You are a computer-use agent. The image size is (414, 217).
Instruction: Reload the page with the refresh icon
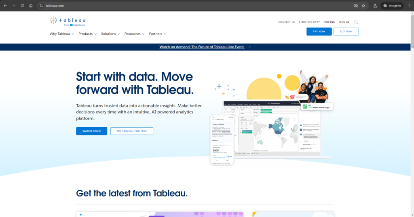click(x=22, y=6)
